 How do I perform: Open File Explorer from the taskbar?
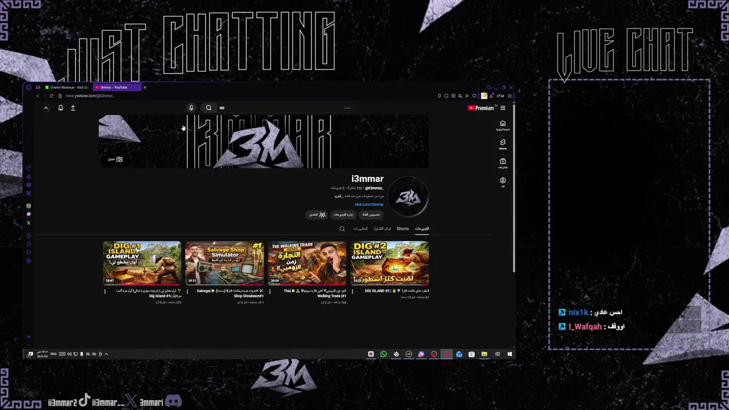(484, 354)
